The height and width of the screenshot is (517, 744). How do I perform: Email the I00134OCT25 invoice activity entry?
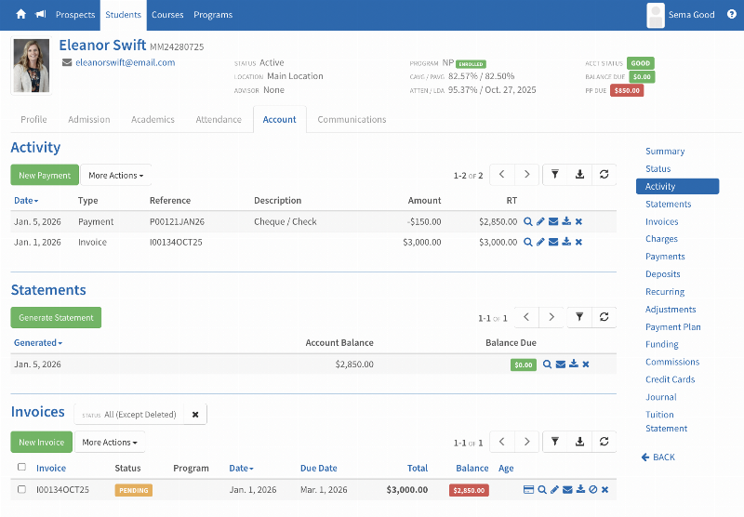click(553, 242)
